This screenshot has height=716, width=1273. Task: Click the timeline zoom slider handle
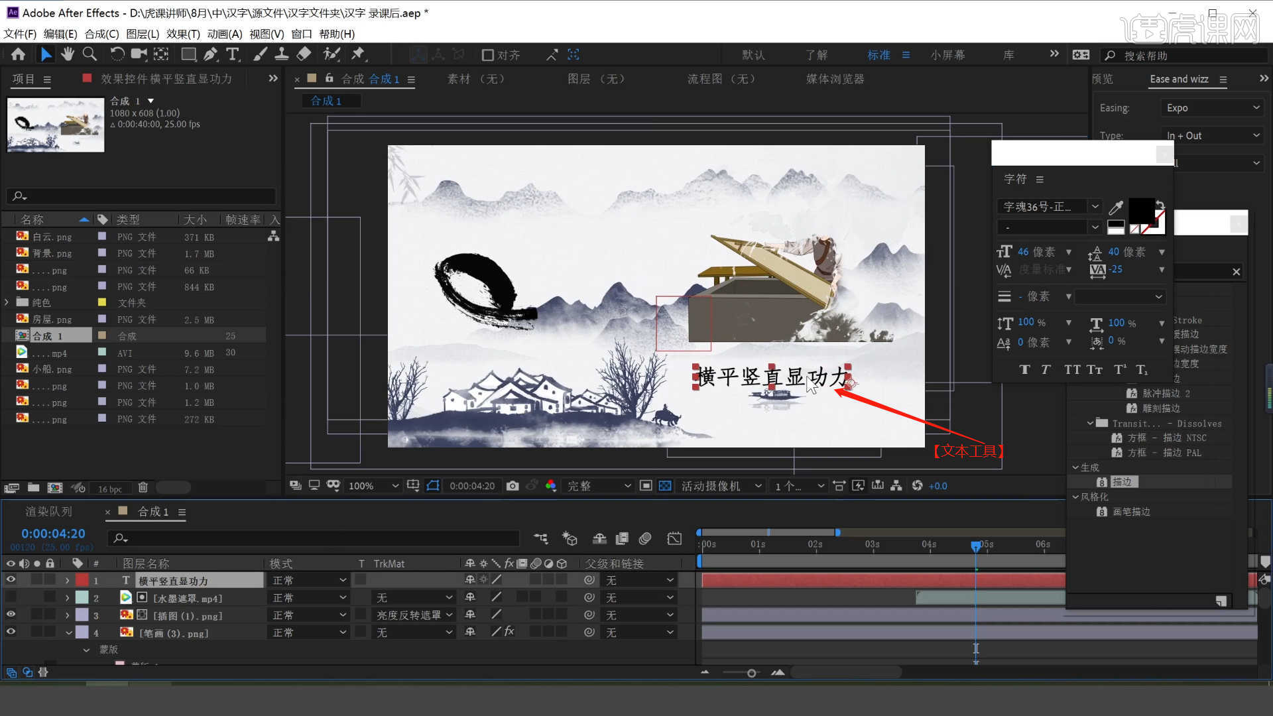click(751, 673)
